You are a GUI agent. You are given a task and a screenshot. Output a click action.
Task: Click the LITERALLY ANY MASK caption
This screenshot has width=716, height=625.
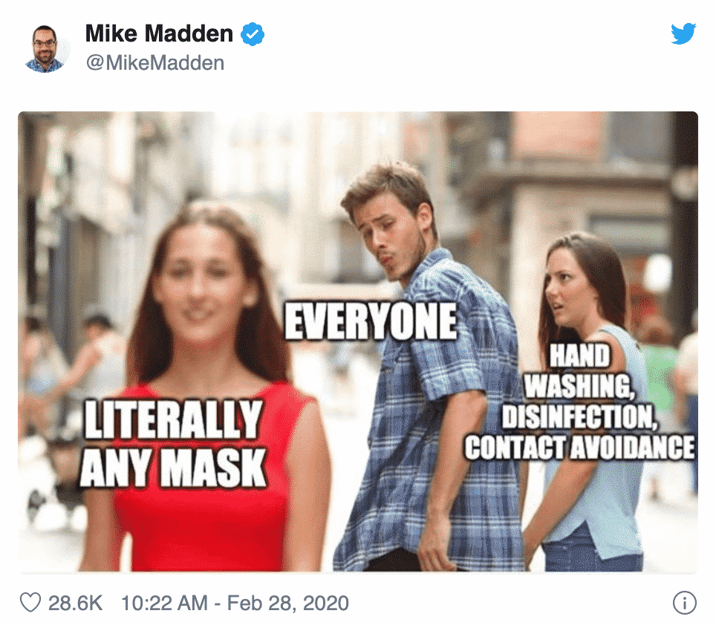coord(172,443)
